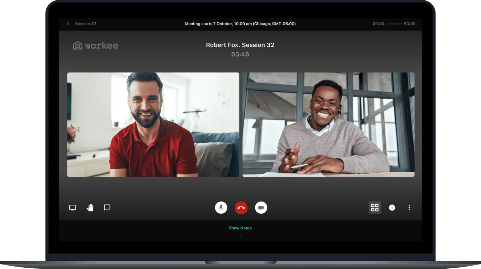
Task: Click the 03:46 call timer
Action: (x=240, y=54)
